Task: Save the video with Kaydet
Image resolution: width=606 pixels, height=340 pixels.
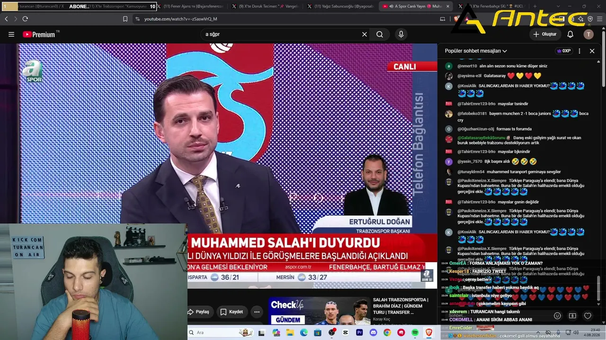Action: tap(232, 312)
